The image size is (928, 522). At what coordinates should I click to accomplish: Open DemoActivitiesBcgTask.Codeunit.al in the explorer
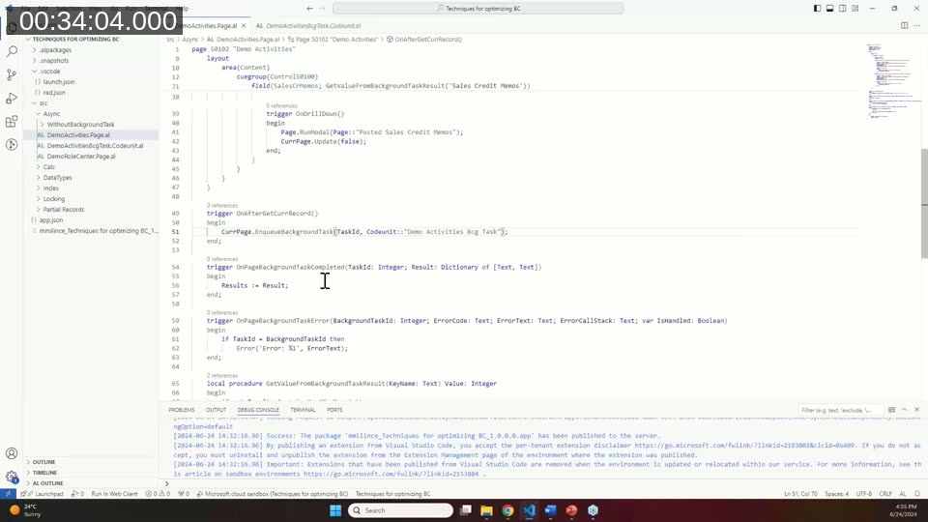click(95, 146)
